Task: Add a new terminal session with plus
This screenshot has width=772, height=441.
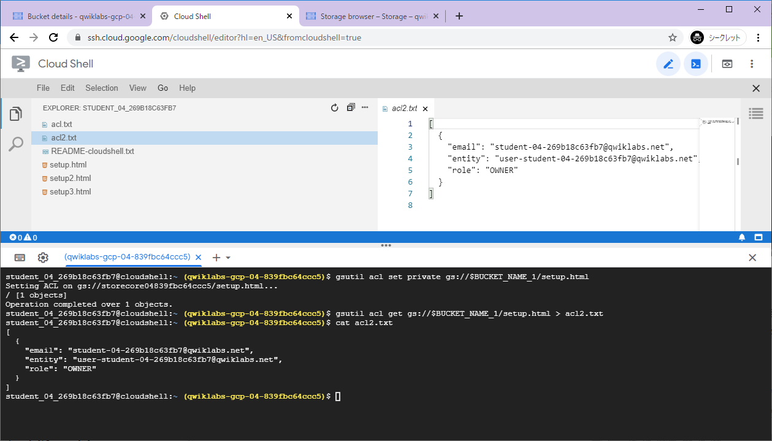Action: pyautogui.click(x=216, y=258)
